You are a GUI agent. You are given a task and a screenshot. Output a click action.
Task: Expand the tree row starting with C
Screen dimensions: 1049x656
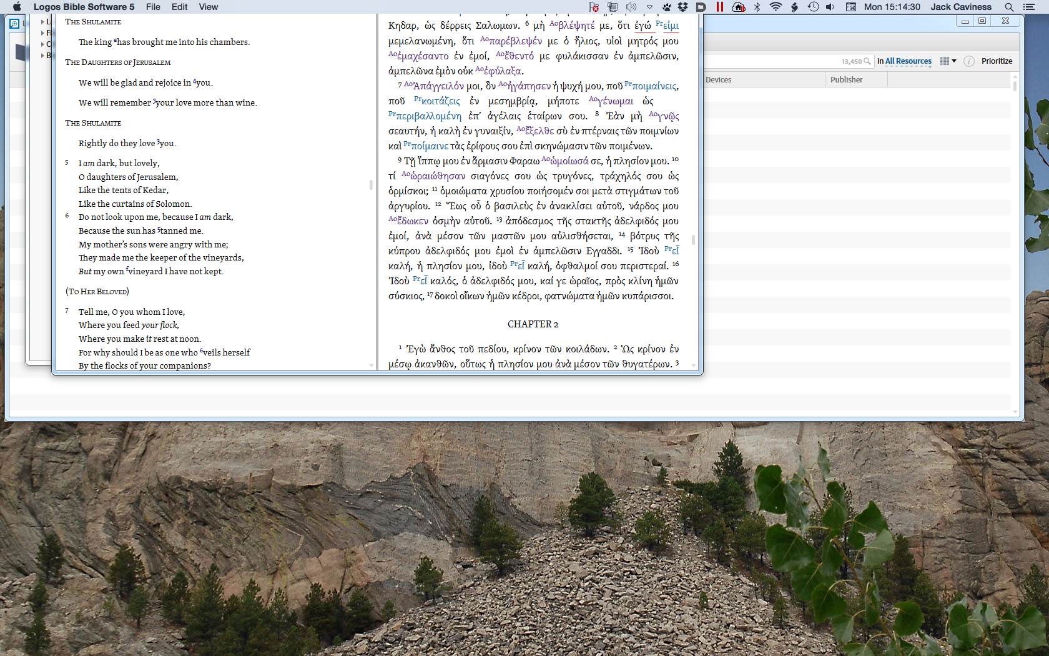coord(42,44)
